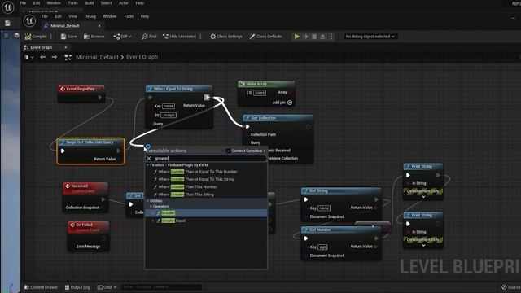Select the Minimal_Default blueprint tab
Screen dimensions: 521x293
[65, 26]
